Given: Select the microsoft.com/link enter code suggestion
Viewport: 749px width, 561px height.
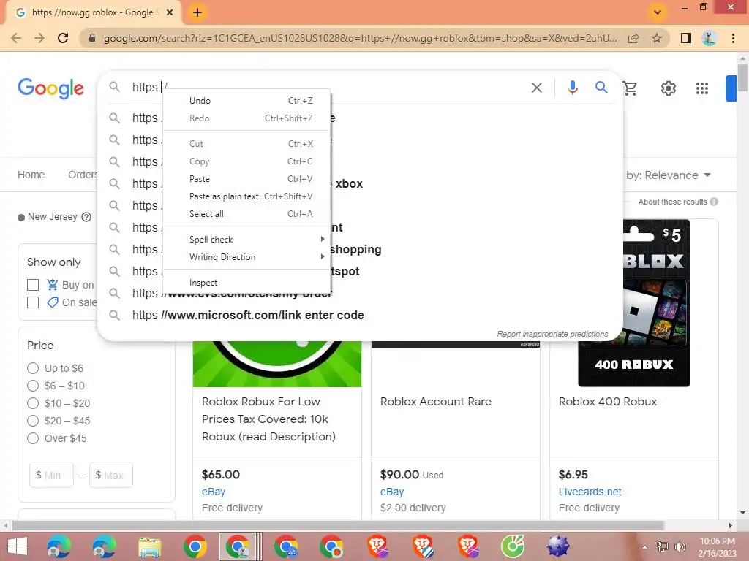Looking at the screenshot, I should pyautogui.click(x=248, y=316).
